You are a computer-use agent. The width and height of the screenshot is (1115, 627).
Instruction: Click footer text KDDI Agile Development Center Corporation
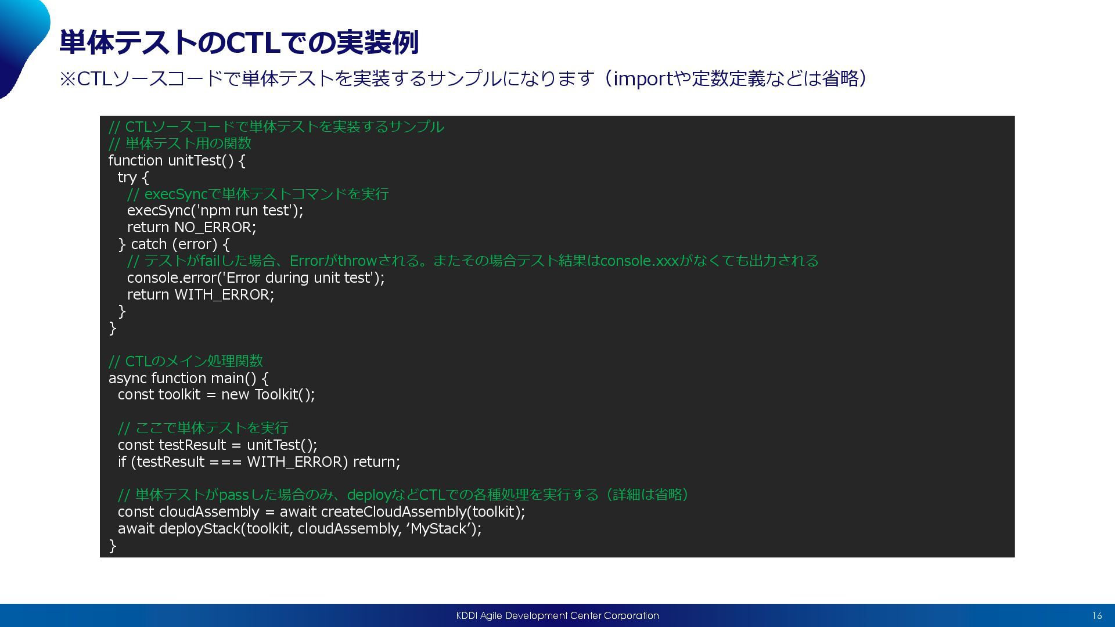pyautogui.click(x=557, y=615)
